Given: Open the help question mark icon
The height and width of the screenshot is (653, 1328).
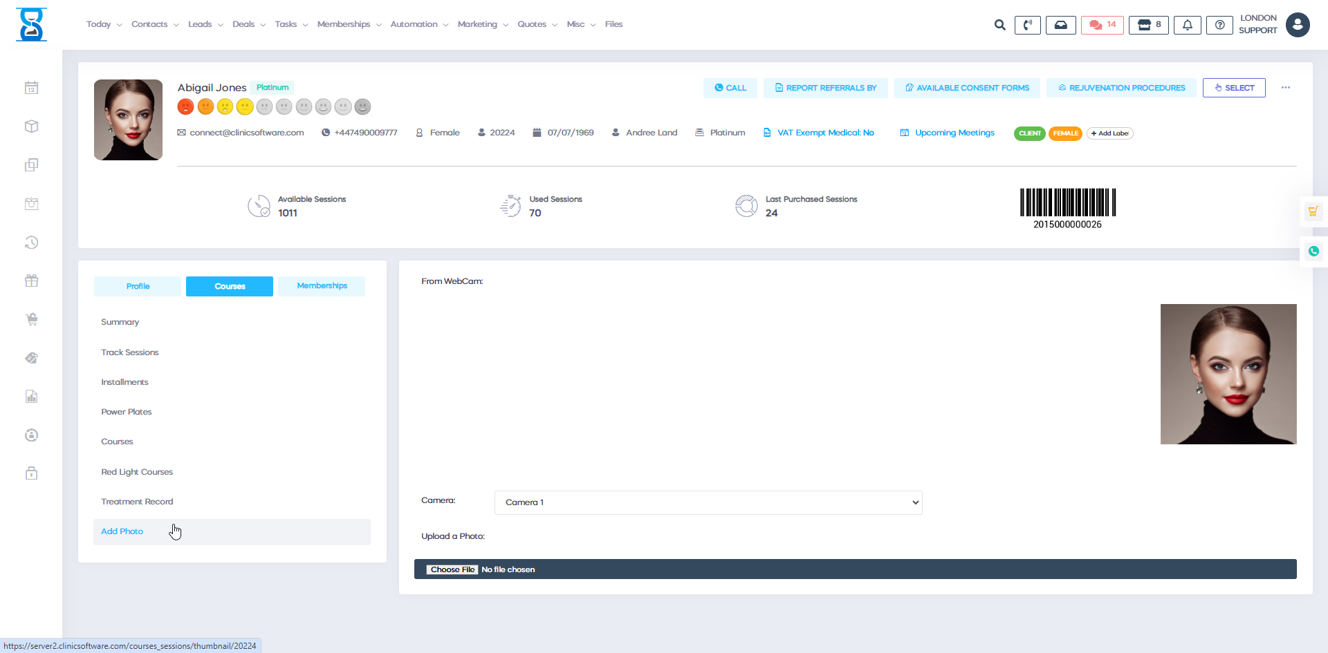Looking at the screenshot, I should pyautogui.click(x=1219, y=25).
